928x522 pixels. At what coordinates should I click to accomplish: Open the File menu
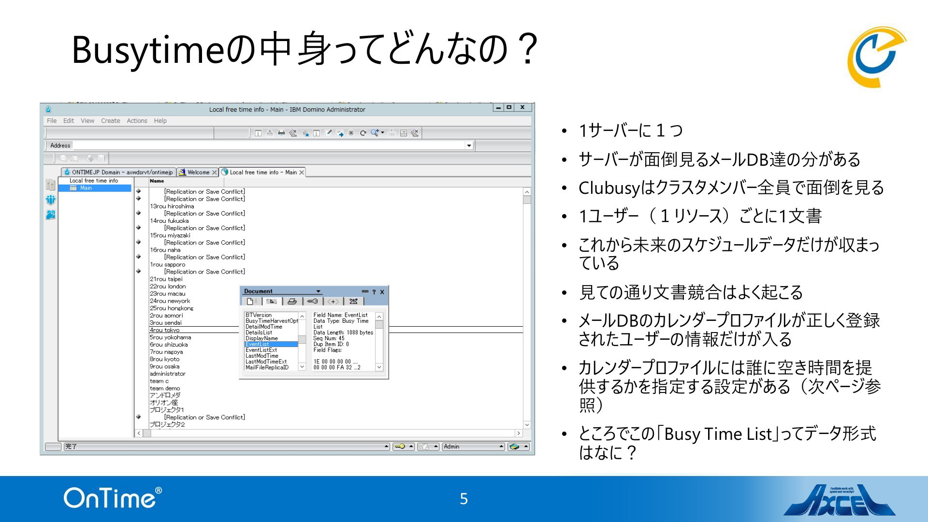coord(51,121)
